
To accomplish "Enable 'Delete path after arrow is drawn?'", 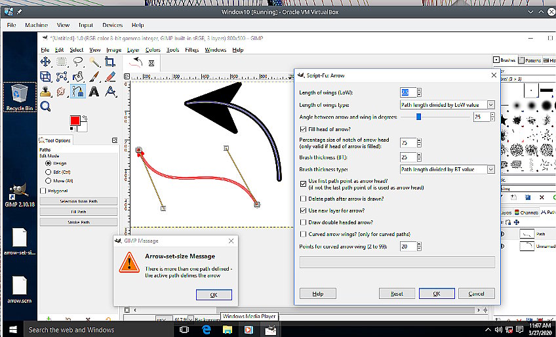I will tap(302, 199).
